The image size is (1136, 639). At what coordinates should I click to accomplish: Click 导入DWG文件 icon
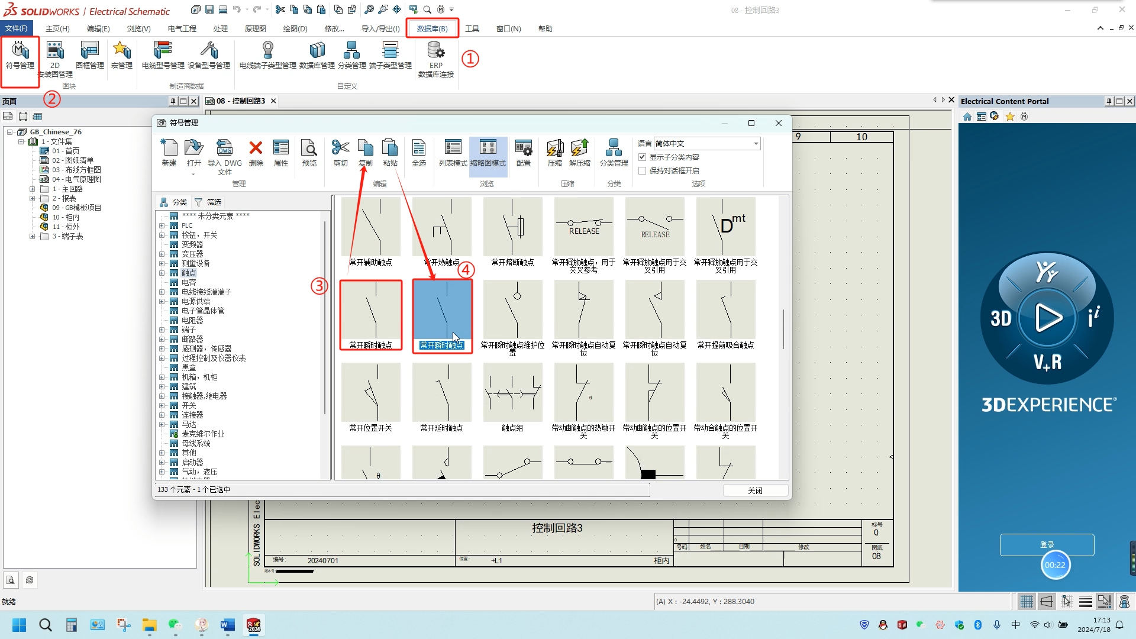point(225,157)
